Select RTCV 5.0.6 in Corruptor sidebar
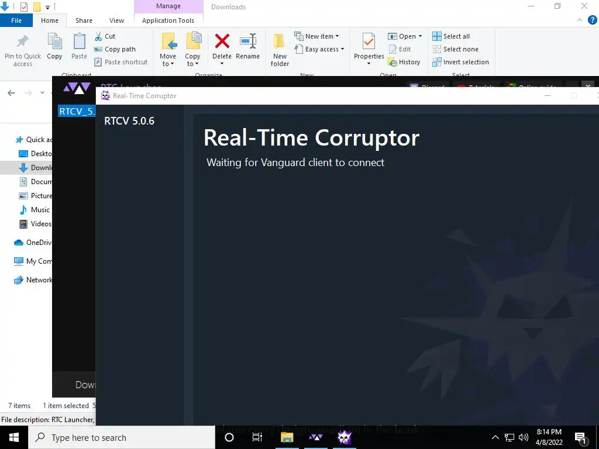This screenshot has height=449, width=599. pos(129,121)
